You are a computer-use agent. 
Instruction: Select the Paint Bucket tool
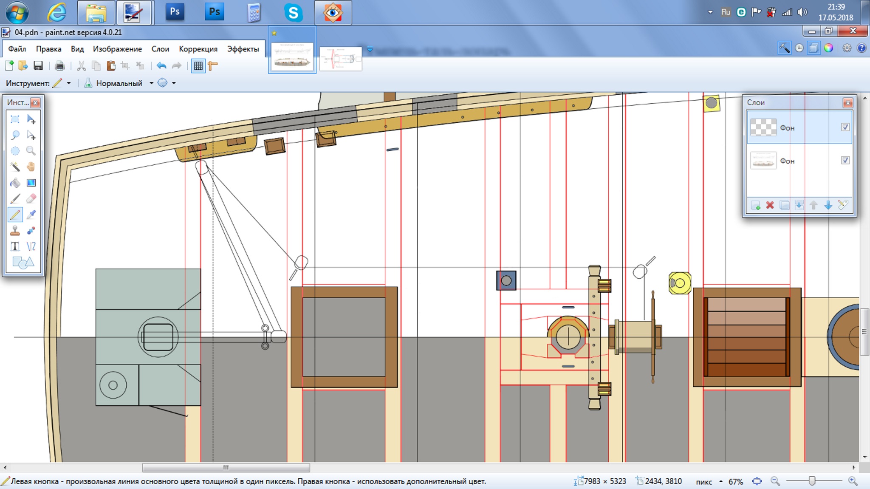(x=15, y=183)
